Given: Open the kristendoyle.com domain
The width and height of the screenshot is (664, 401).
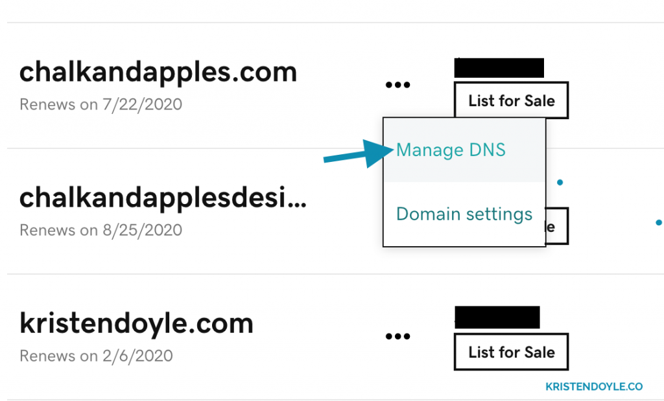Looking at the screenshot, I should (136, 324).
